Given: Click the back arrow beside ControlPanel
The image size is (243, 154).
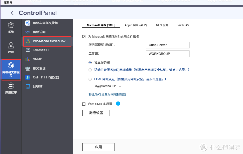Looking at the screenshot, I should tap(13, 13).
